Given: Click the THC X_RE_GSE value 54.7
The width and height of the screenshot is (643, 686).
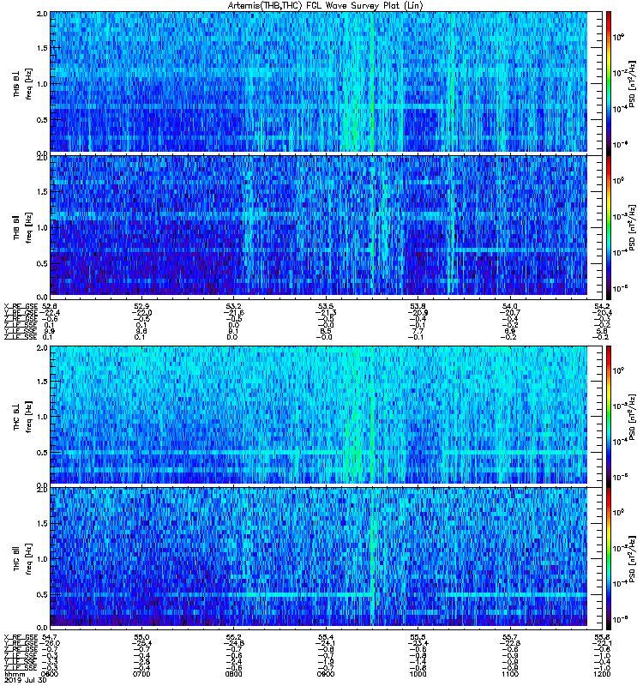Looking at the screenshot, I should (x=49, y=637).
